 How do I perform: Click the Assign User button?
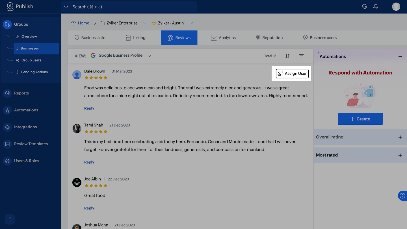[292, 74]
